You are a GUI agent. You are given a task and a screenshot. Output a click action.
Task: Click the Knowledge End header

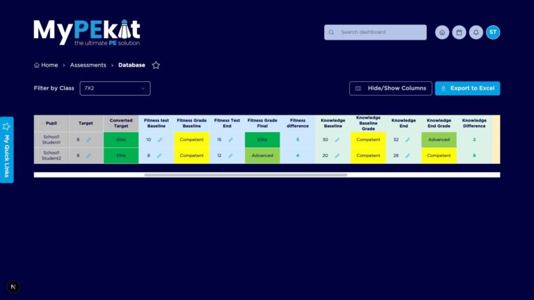tap(403, 123)
